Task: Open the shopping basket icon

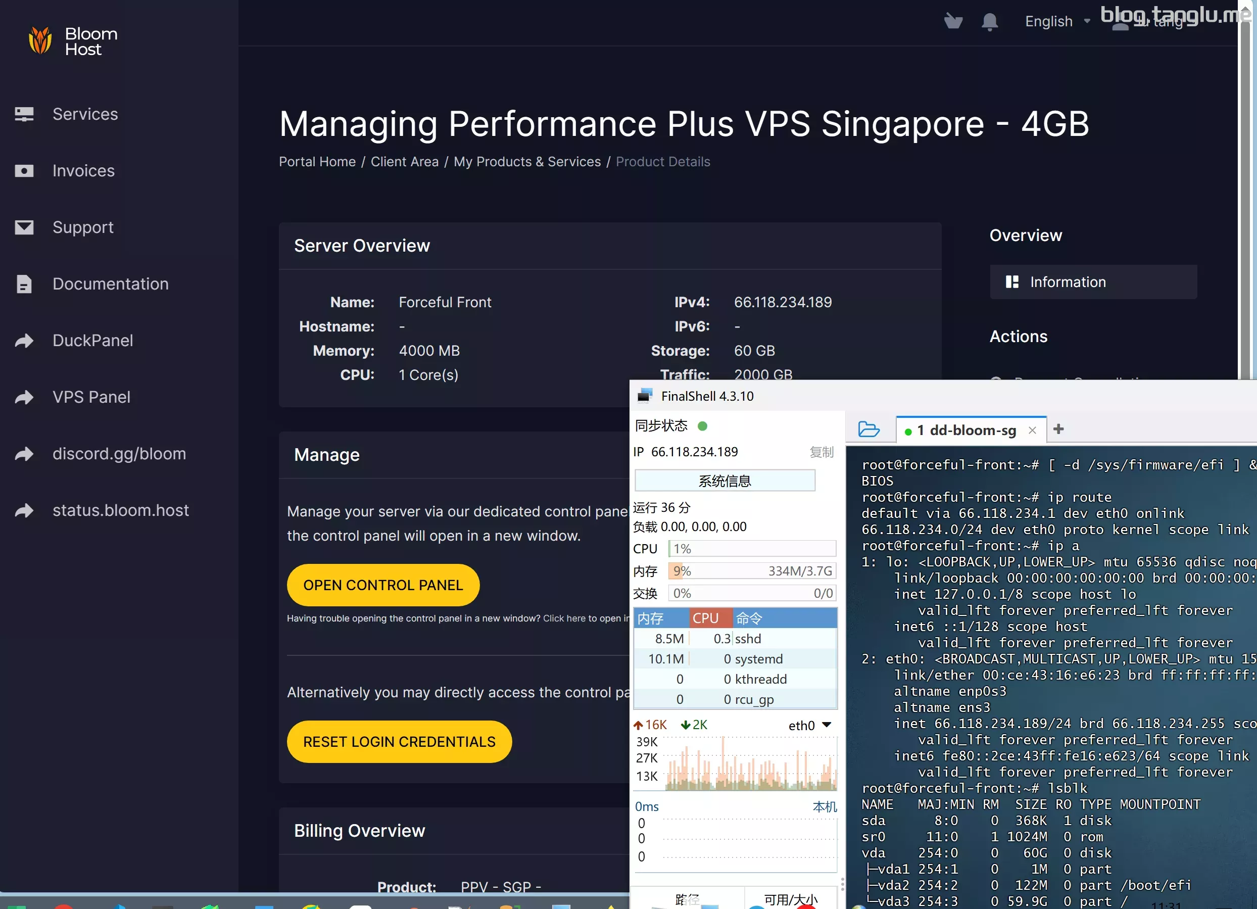Action: [x=953, y=21]
